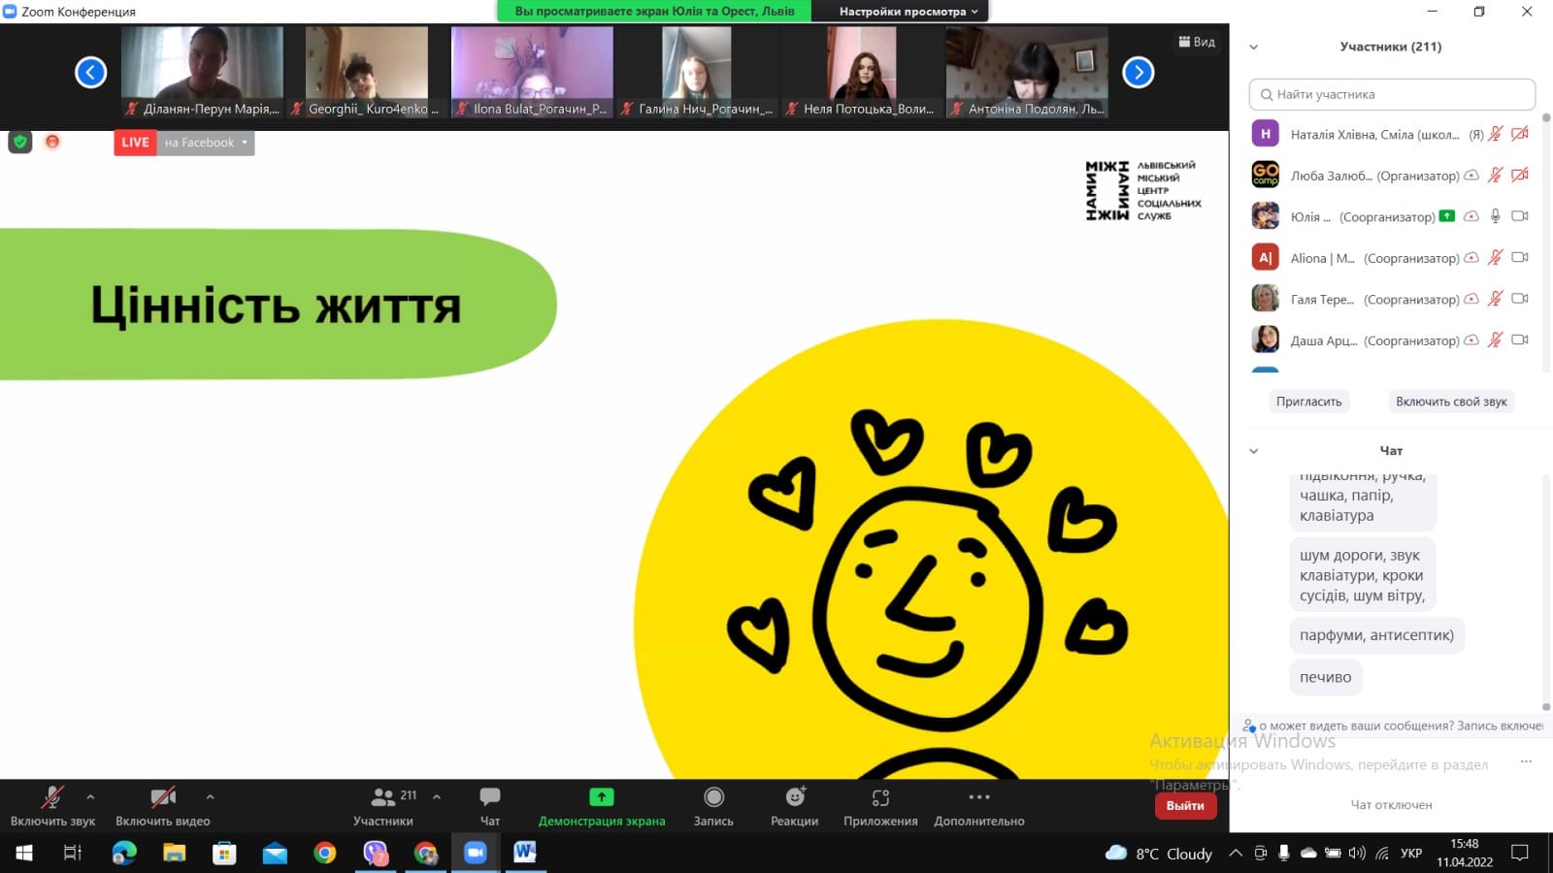Open the Участники panel icon in toolbar
This screenshot has height=873, width=1553.
tap(383, 806)
